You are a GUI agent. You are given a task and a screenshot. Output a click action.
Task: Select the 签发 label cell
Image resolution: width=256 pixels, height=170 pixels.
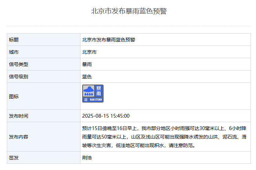pos(14,158)
